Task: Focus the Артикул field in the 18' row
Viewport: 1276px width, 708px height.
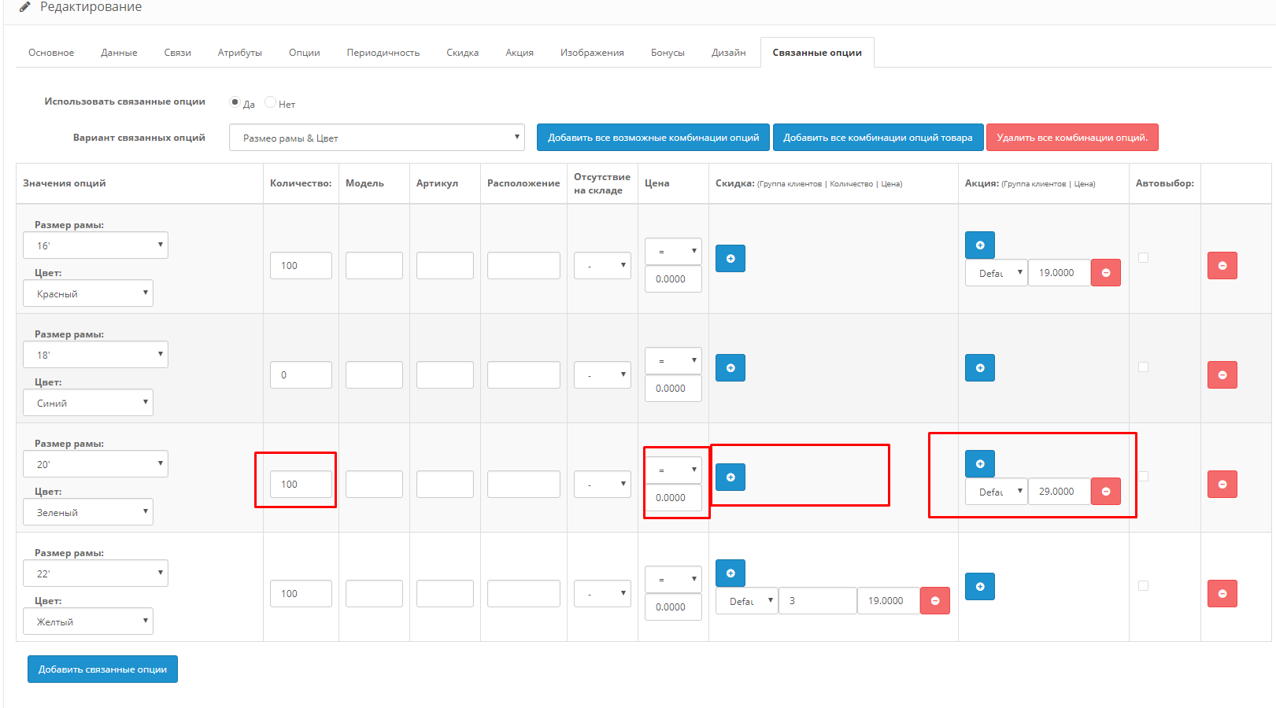Action: point(445,374)
